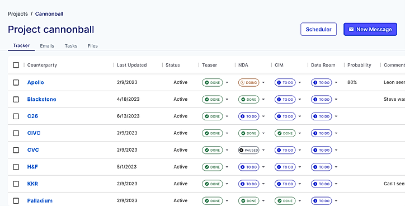
Task: Check the CIVC row checkbox
Action: pyautogui.click(x=16, y=133)
